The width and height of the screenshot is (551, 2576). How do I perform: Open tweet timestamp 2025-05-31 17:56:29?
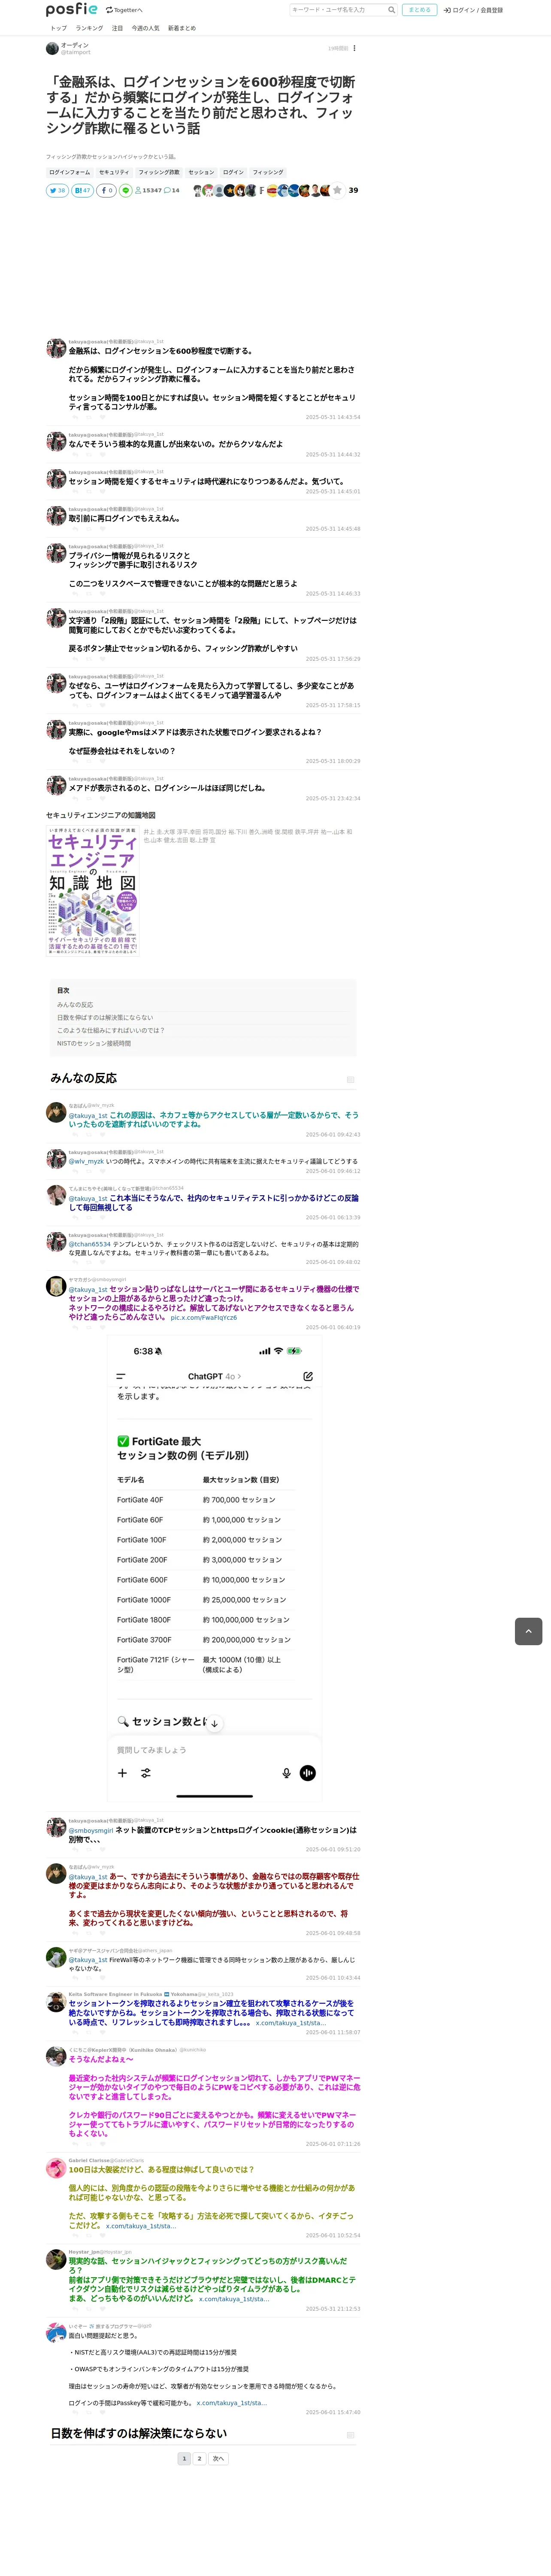pyautogui.click(x=333, y=659)
